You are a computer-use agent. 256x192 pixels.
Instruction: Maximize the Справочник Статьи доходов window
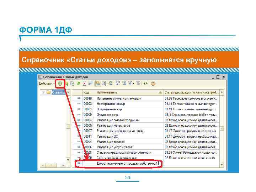(x=218, y=77)
